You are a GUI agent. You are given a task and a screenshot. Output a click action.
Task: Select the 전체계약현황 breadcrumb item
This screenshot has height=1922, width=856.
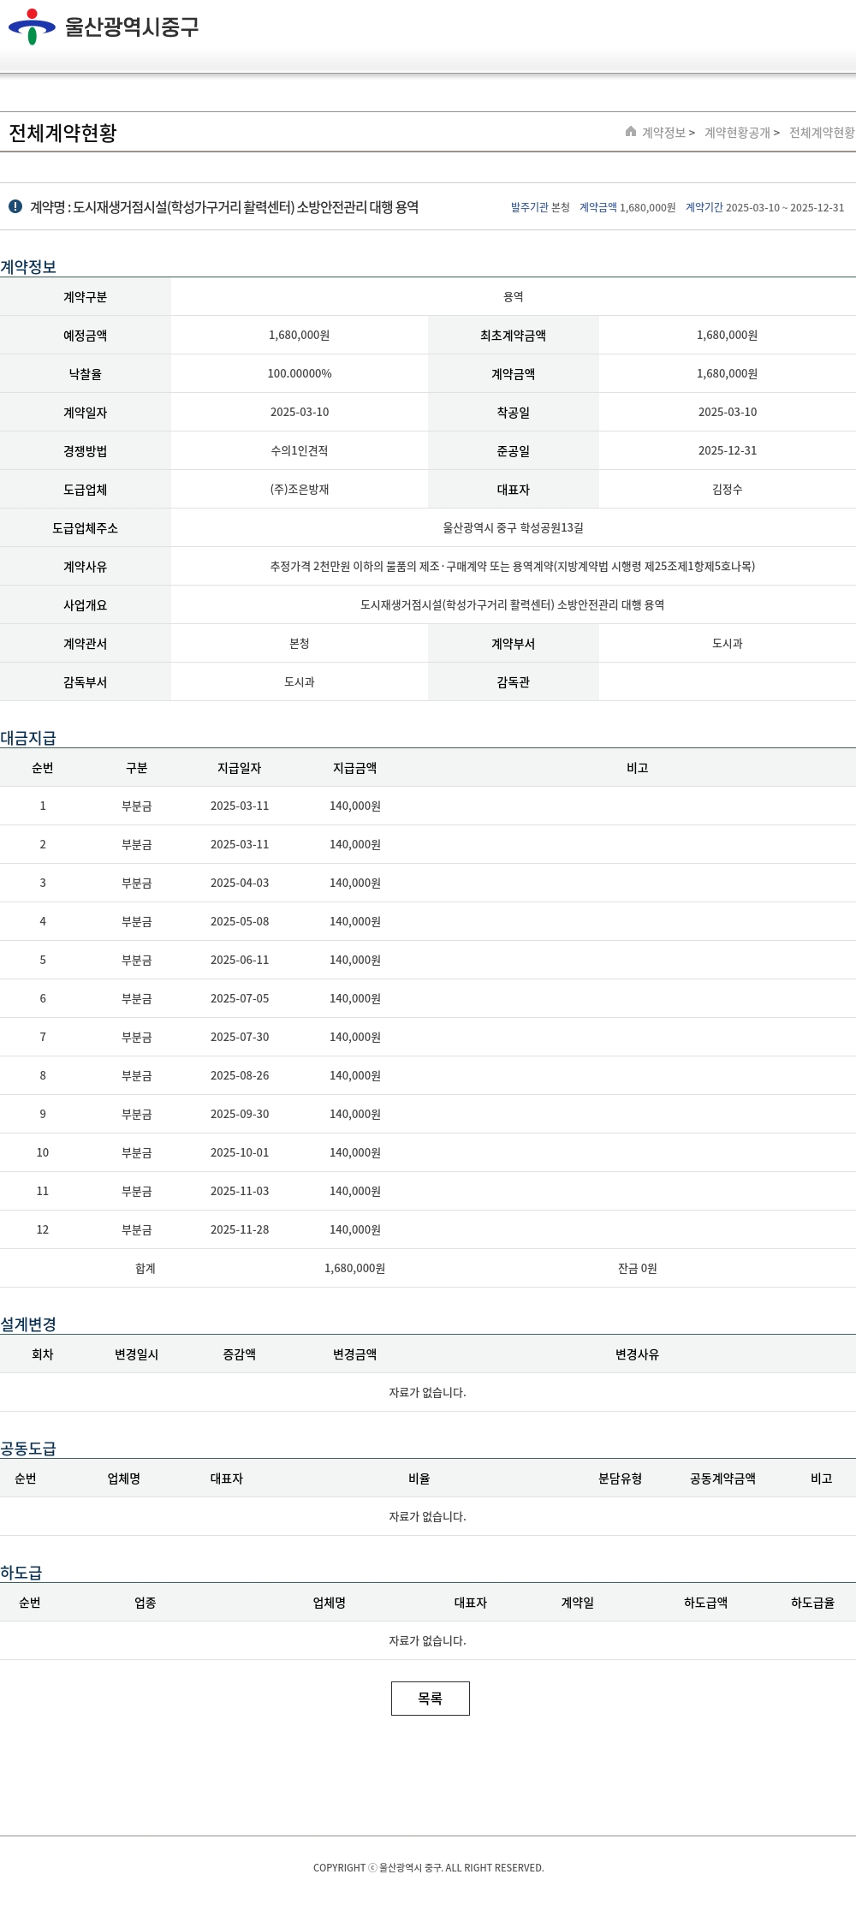[821, 133]
